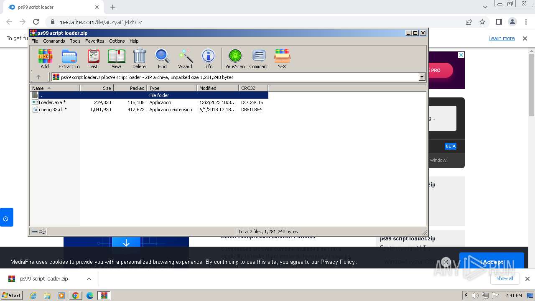This screenshot has width=535, height=301.
Task: Click the Find magnifier icon
Action: (x=162, y=59)
